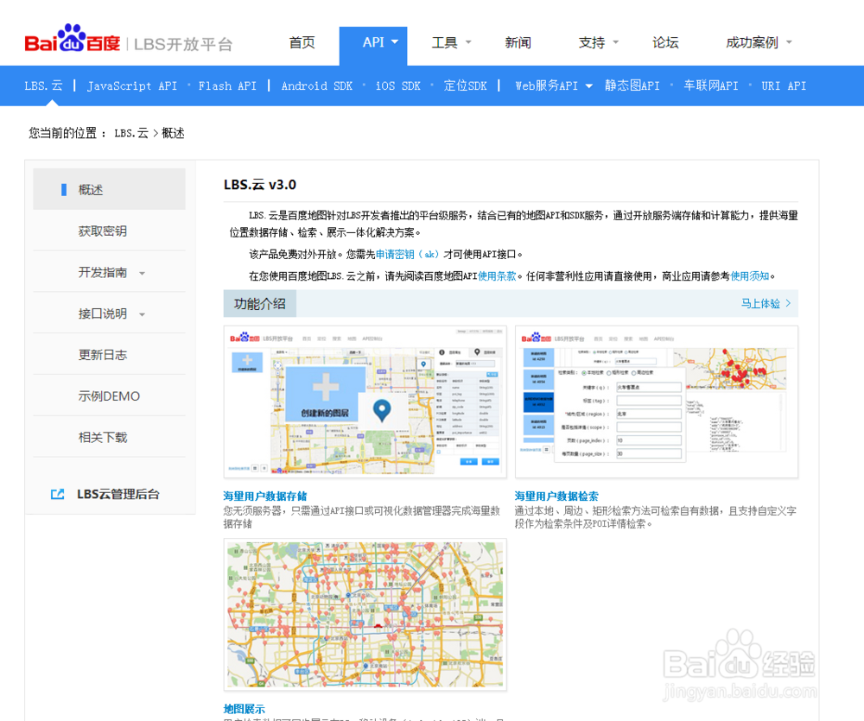The image size is (864, 721).
Task: Open 开发指南 in the sidebar
Action: coord(103,273)
